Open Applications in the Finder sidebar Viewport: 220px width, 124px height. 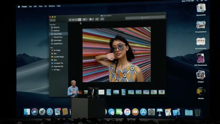(56, 44)
